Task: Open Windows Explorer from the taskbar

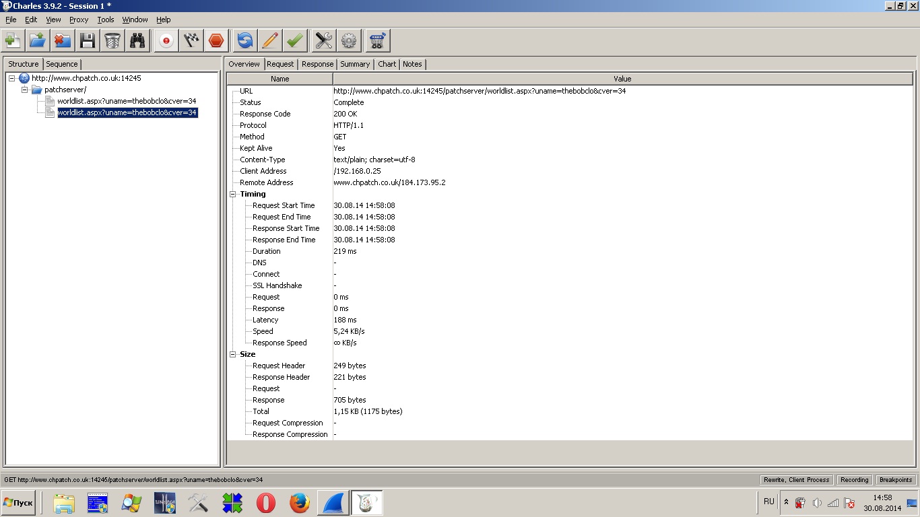Action: click(x=64, y=503)
